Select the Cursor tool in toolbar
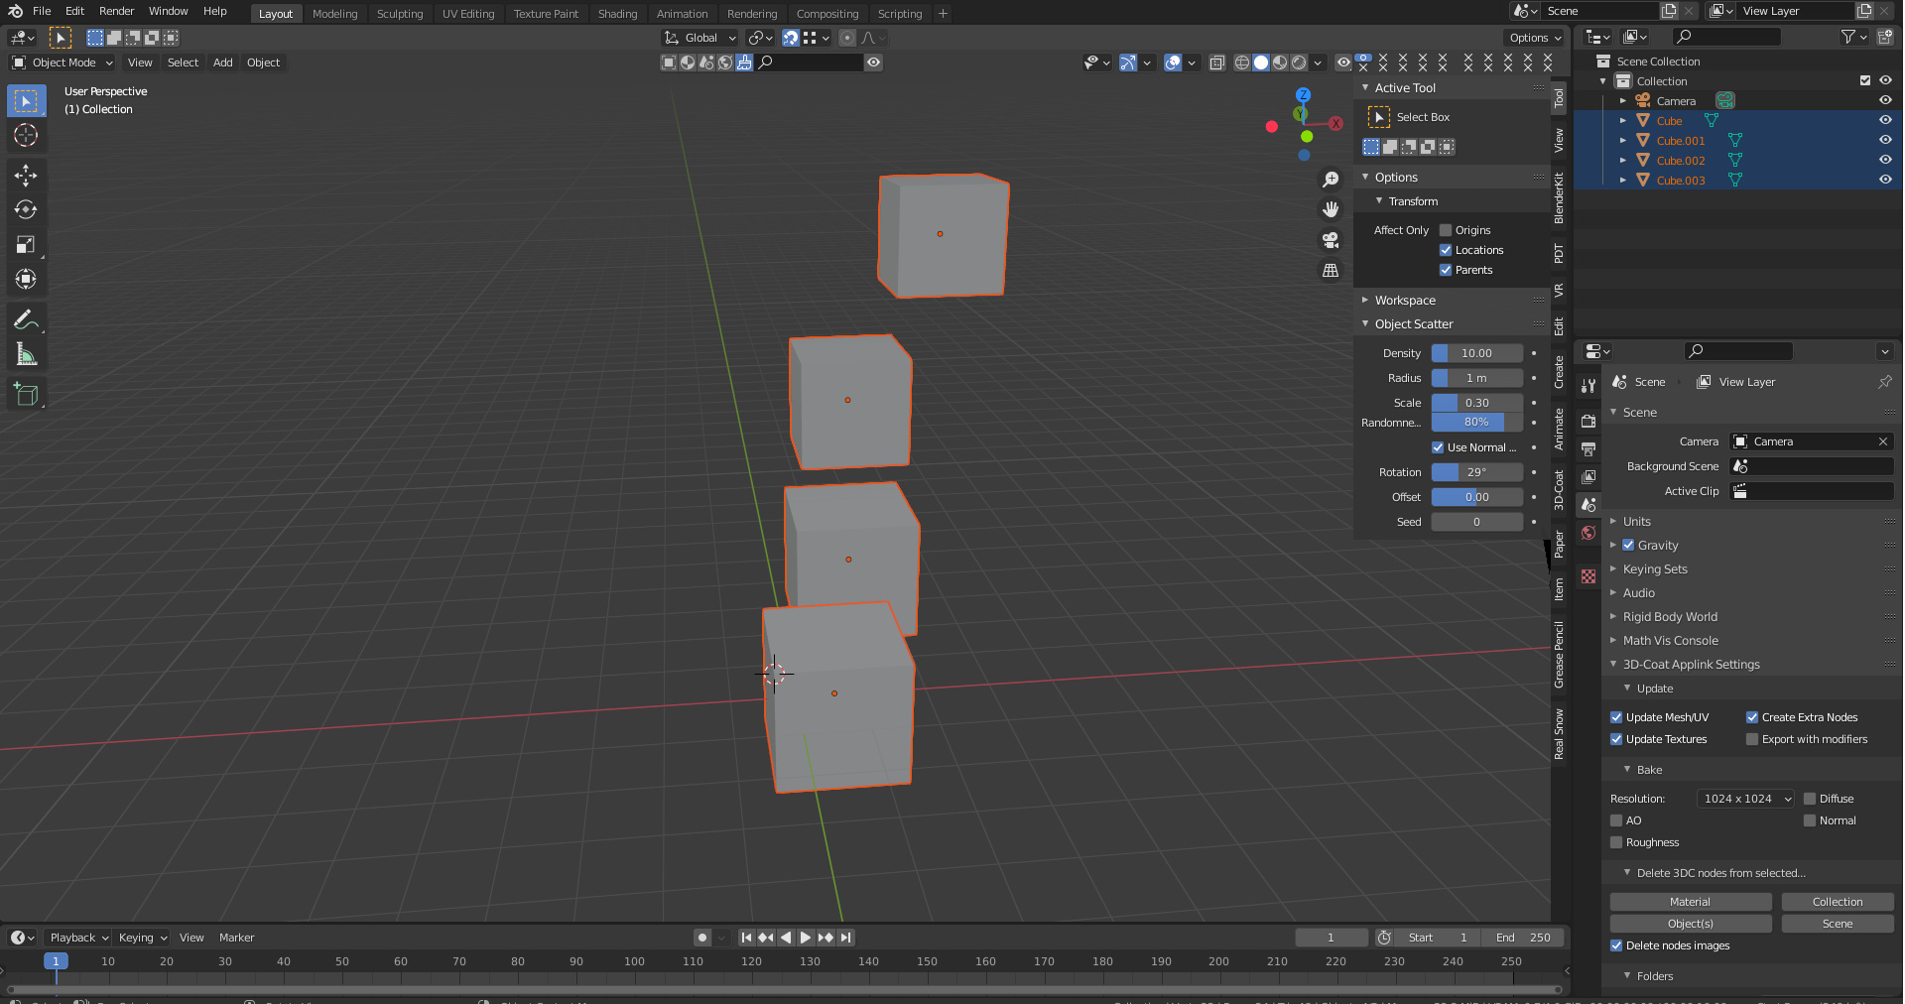The image size is (1905, 1004). click(26, 136)
